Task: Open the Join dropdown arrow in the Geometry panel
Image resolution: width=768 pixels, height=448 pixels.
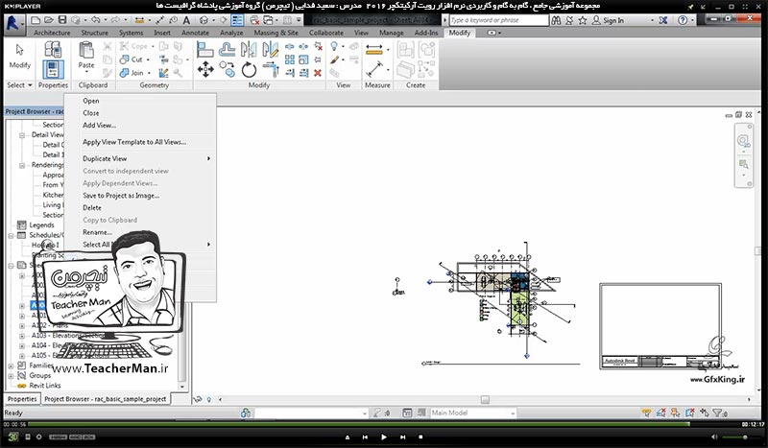Action: 149,73
